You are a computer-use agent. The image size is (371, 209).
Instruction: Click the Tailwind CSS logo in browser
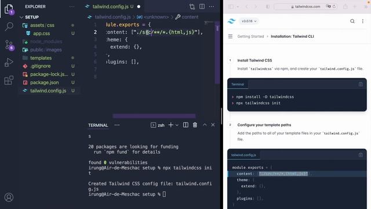[x=232, y=21]
